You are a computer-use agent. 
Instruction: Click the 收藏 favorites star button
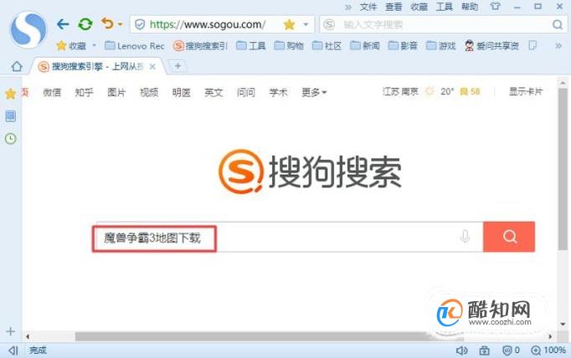pos(71,46)
